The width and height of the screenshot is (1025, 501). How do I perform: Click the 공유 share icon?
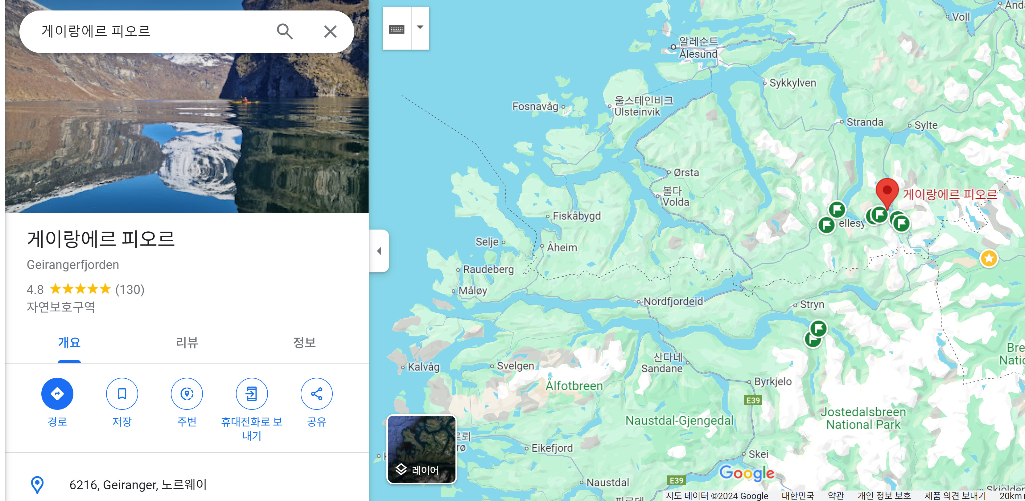(316, 394)
